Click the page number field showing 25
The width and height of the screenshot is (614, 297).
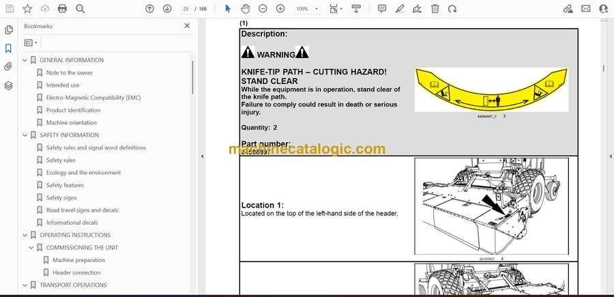(186, 9)
